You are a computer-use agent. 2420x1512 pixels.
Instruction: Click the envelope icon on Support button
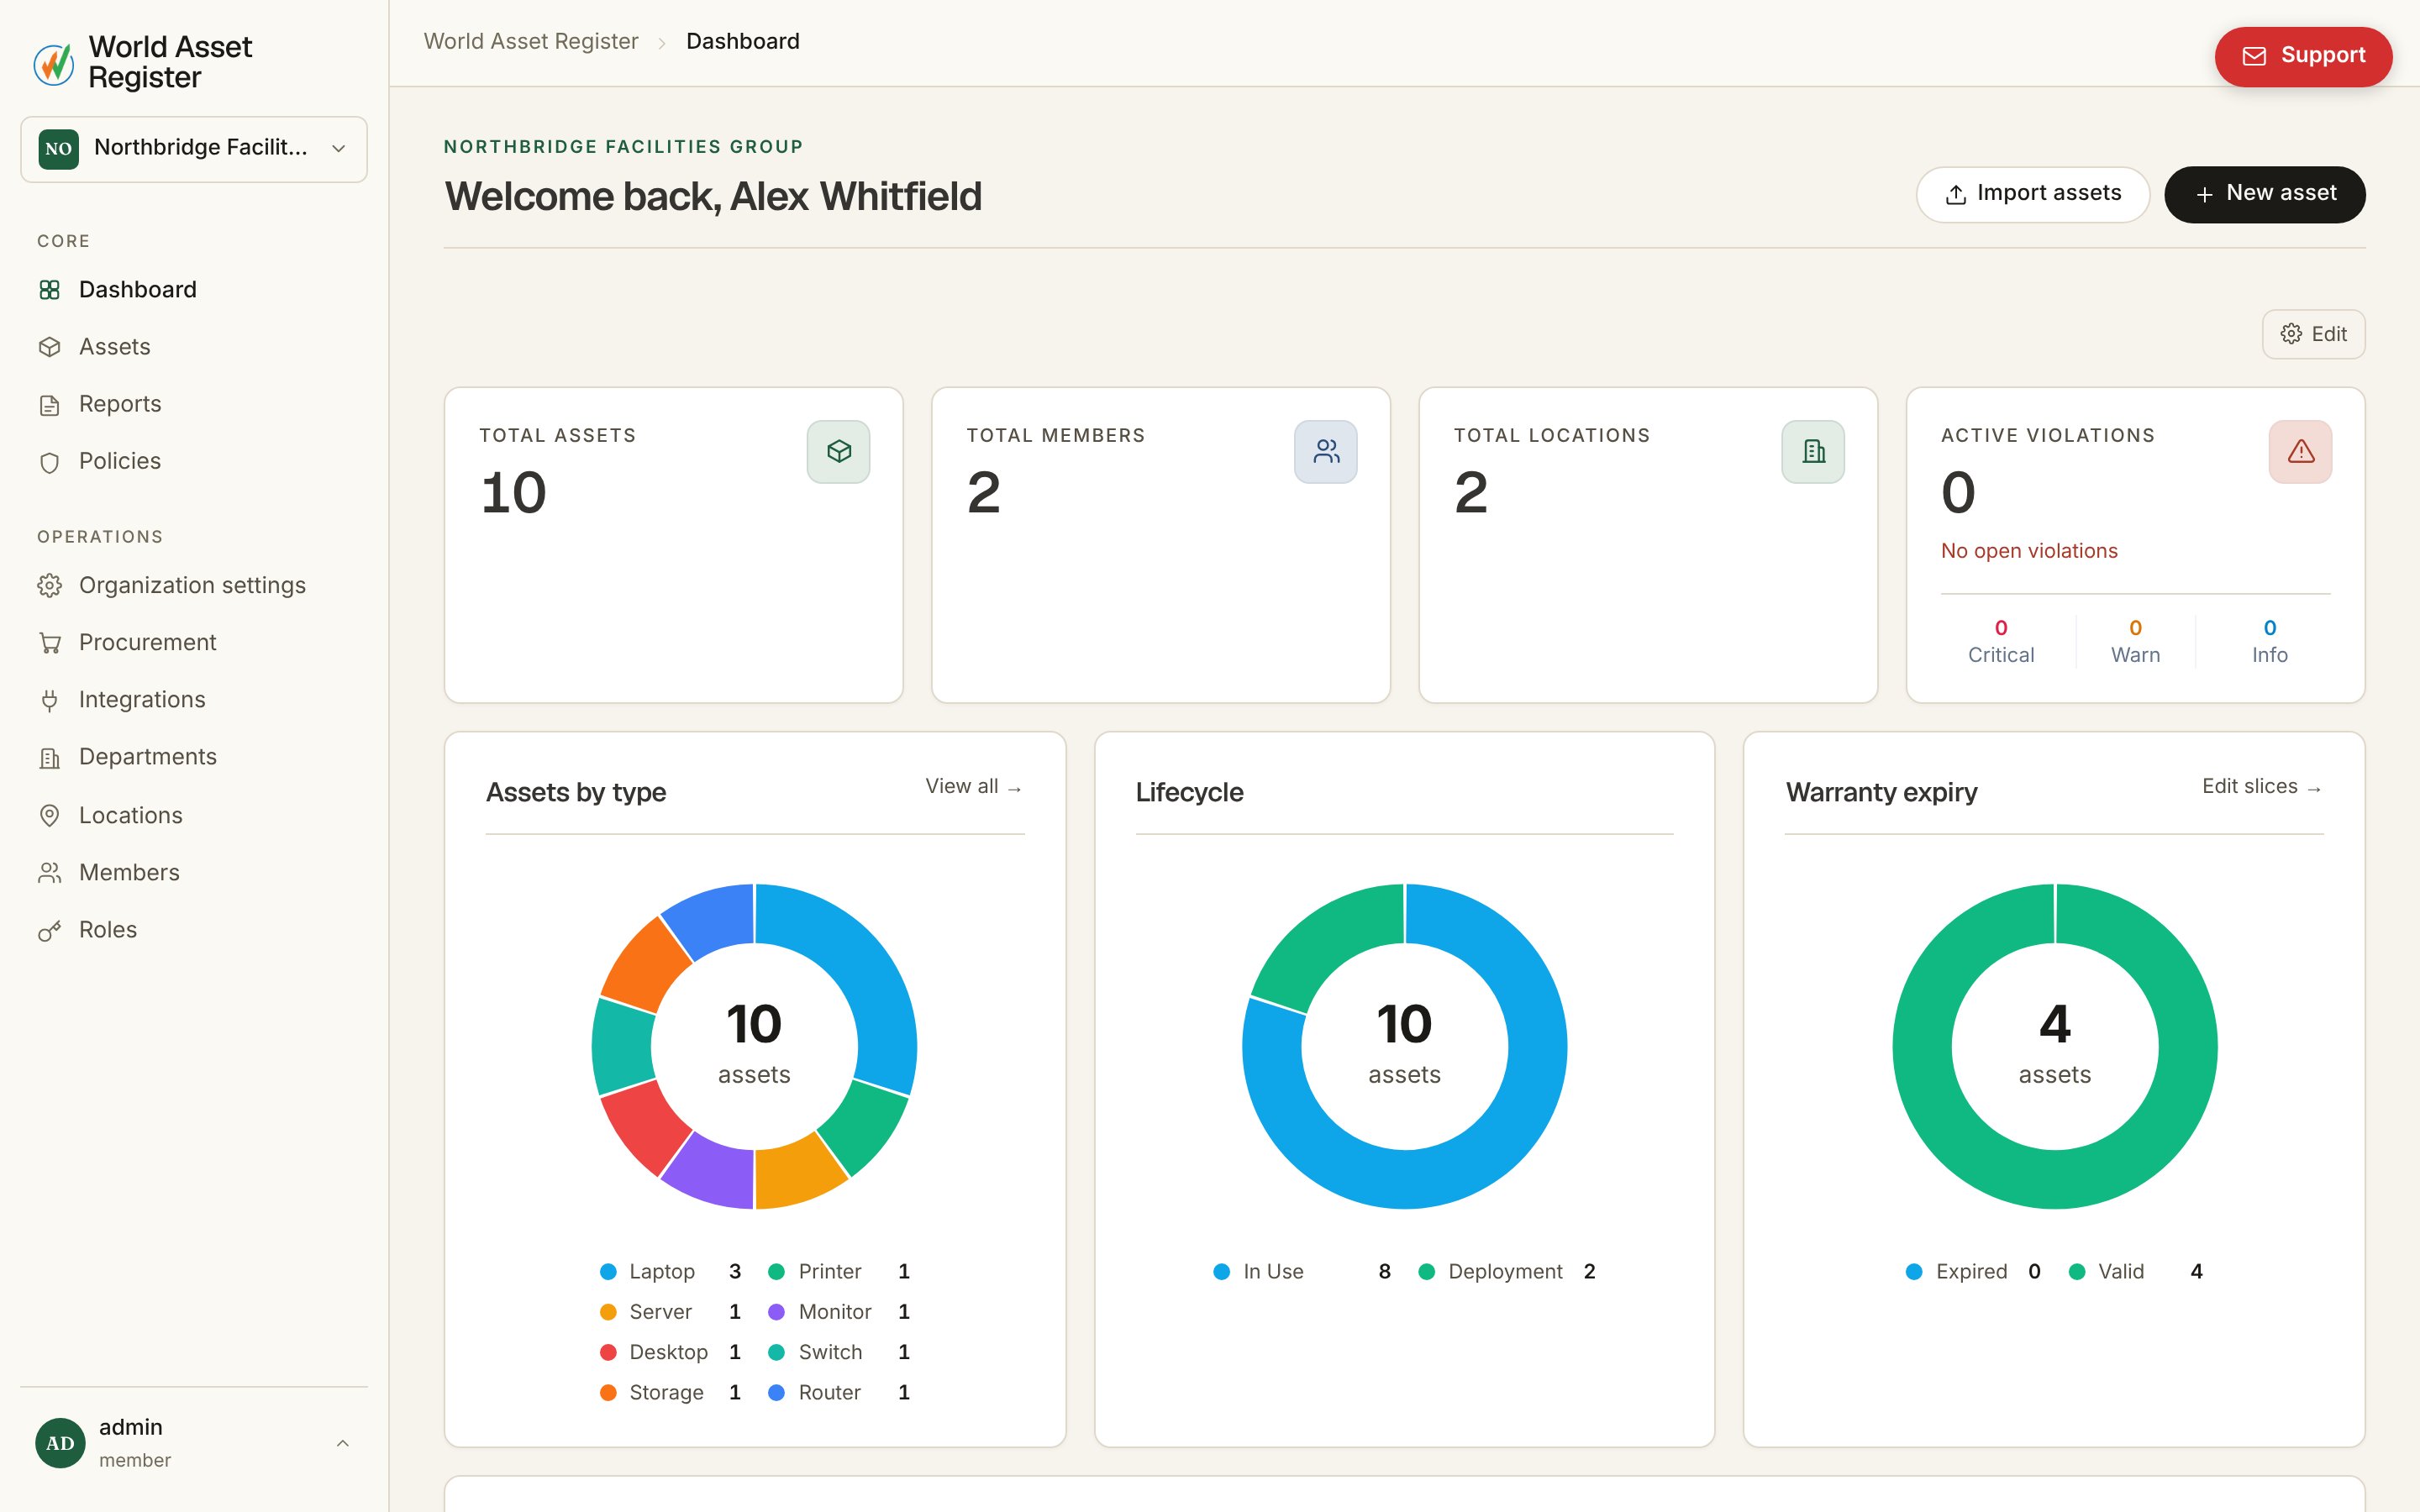(2254, 56)
